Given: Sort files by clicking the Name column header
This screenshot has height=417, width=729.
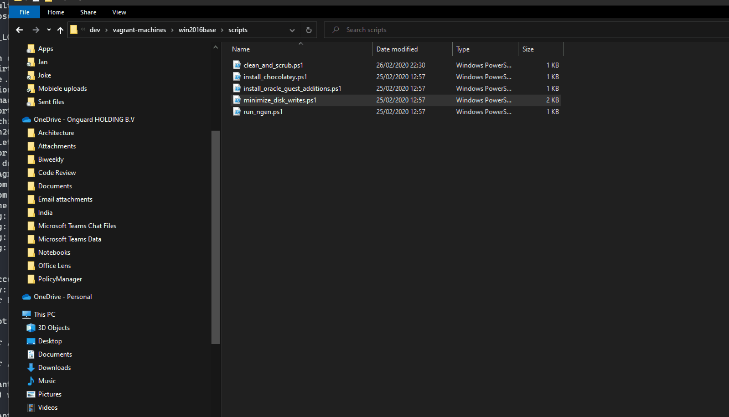Looking at the screenshot, I should pyautogui.click(x=241, y=49).
